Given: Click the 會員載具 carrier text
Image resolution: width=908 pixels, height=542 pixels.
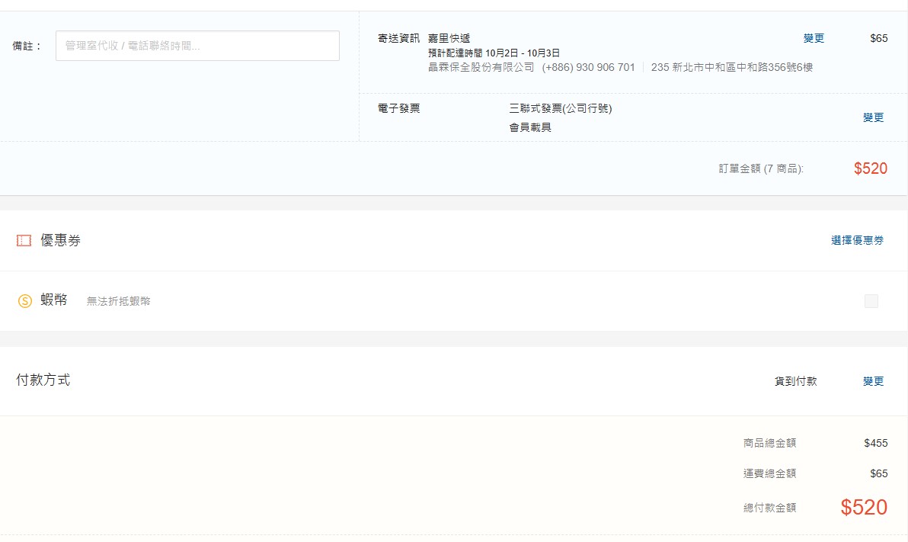Looking at the screenshot, I should (x=530, y=127).
